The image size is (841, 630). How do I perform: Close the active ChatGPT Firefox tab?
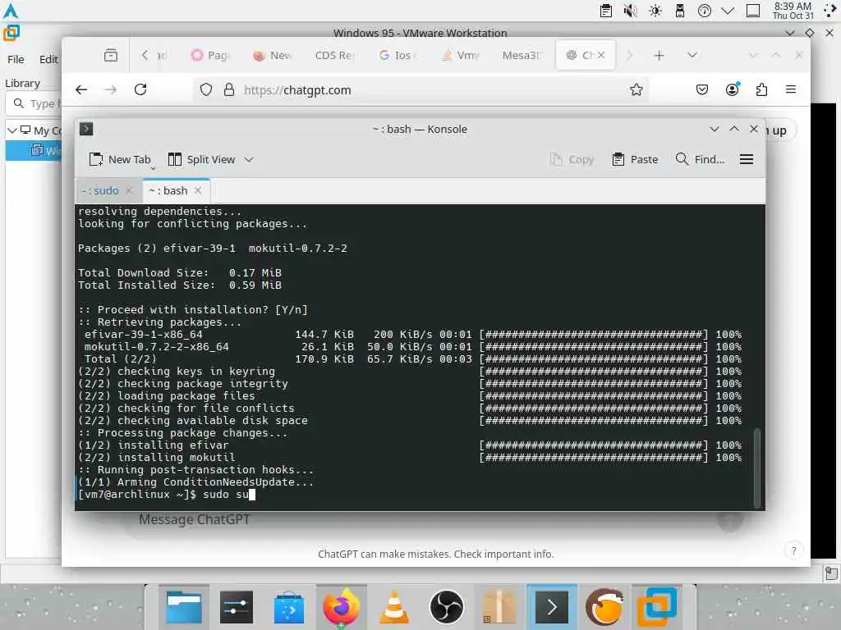tap(601, 55)
